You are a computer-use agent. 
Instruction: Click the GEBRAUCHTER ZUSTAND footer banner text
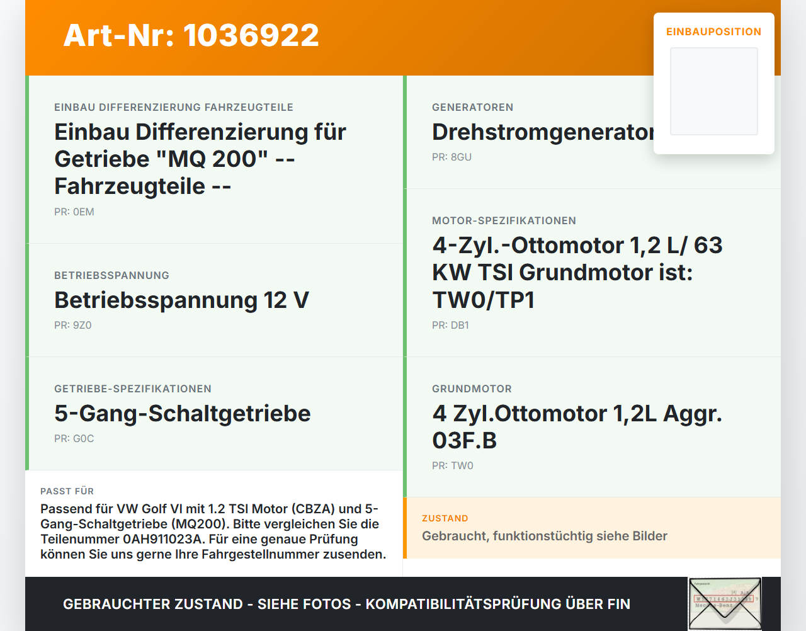click(346, 604)
